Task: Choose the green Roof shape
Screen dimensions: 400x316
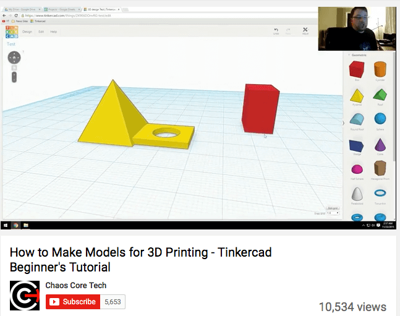Action: [380, 95]
